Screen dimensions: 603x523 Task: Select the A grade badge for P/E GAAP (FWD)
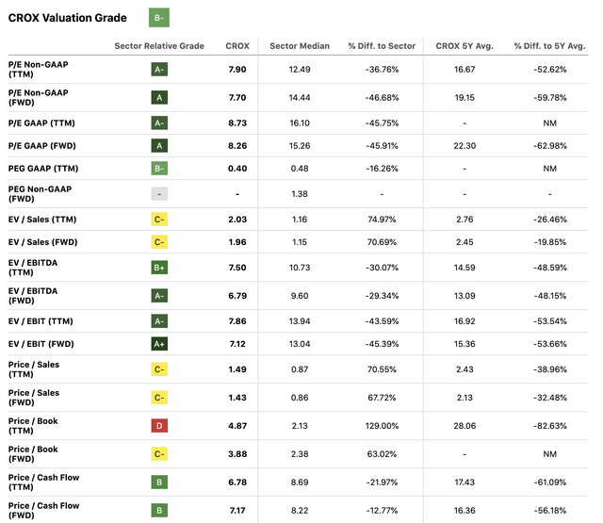pyautogui.click(x=159, y=145)
